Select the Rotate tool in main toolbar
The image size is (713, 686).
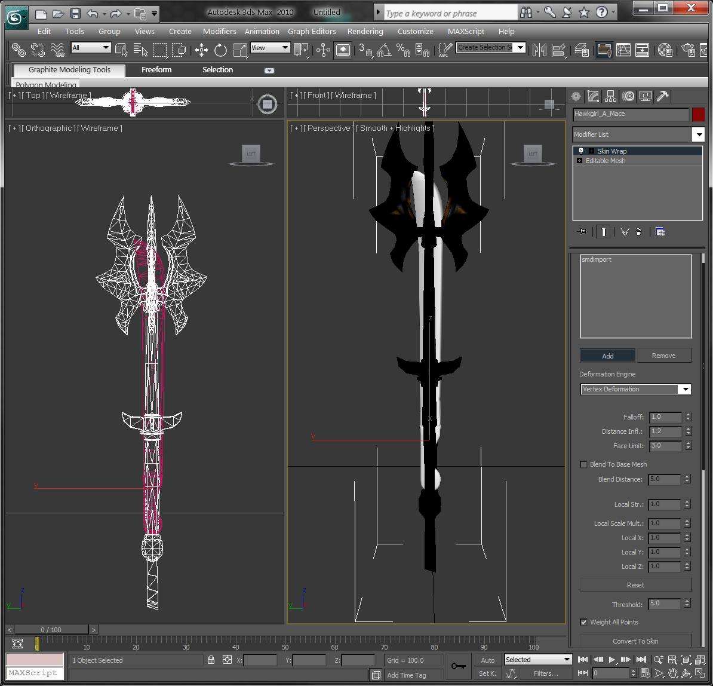tap(221, 50)
